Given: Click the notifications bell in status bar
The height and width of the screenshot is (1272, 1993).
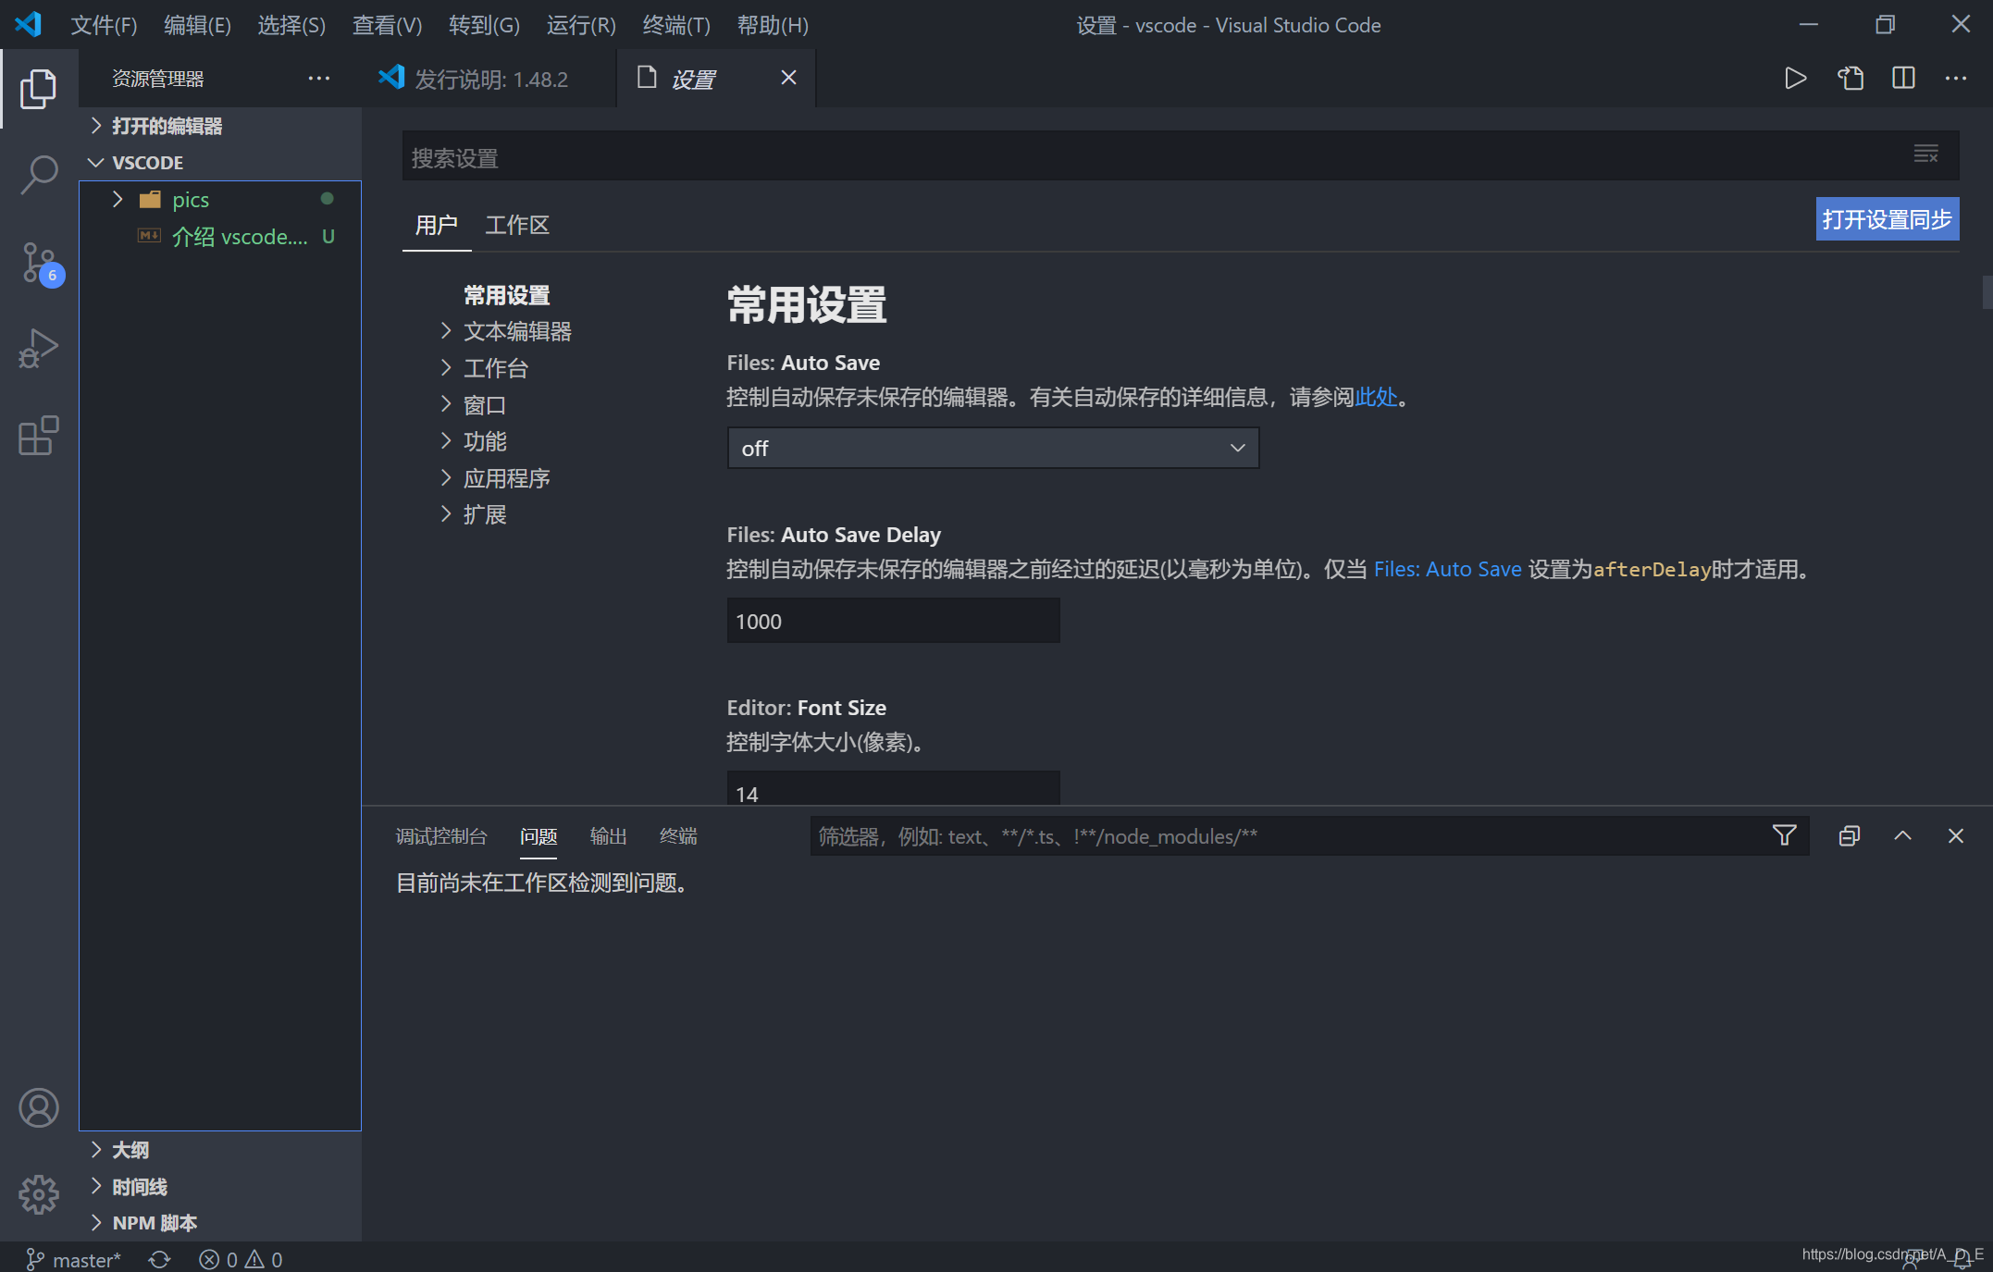Looking at the screenshot, I should 1962,1259.
